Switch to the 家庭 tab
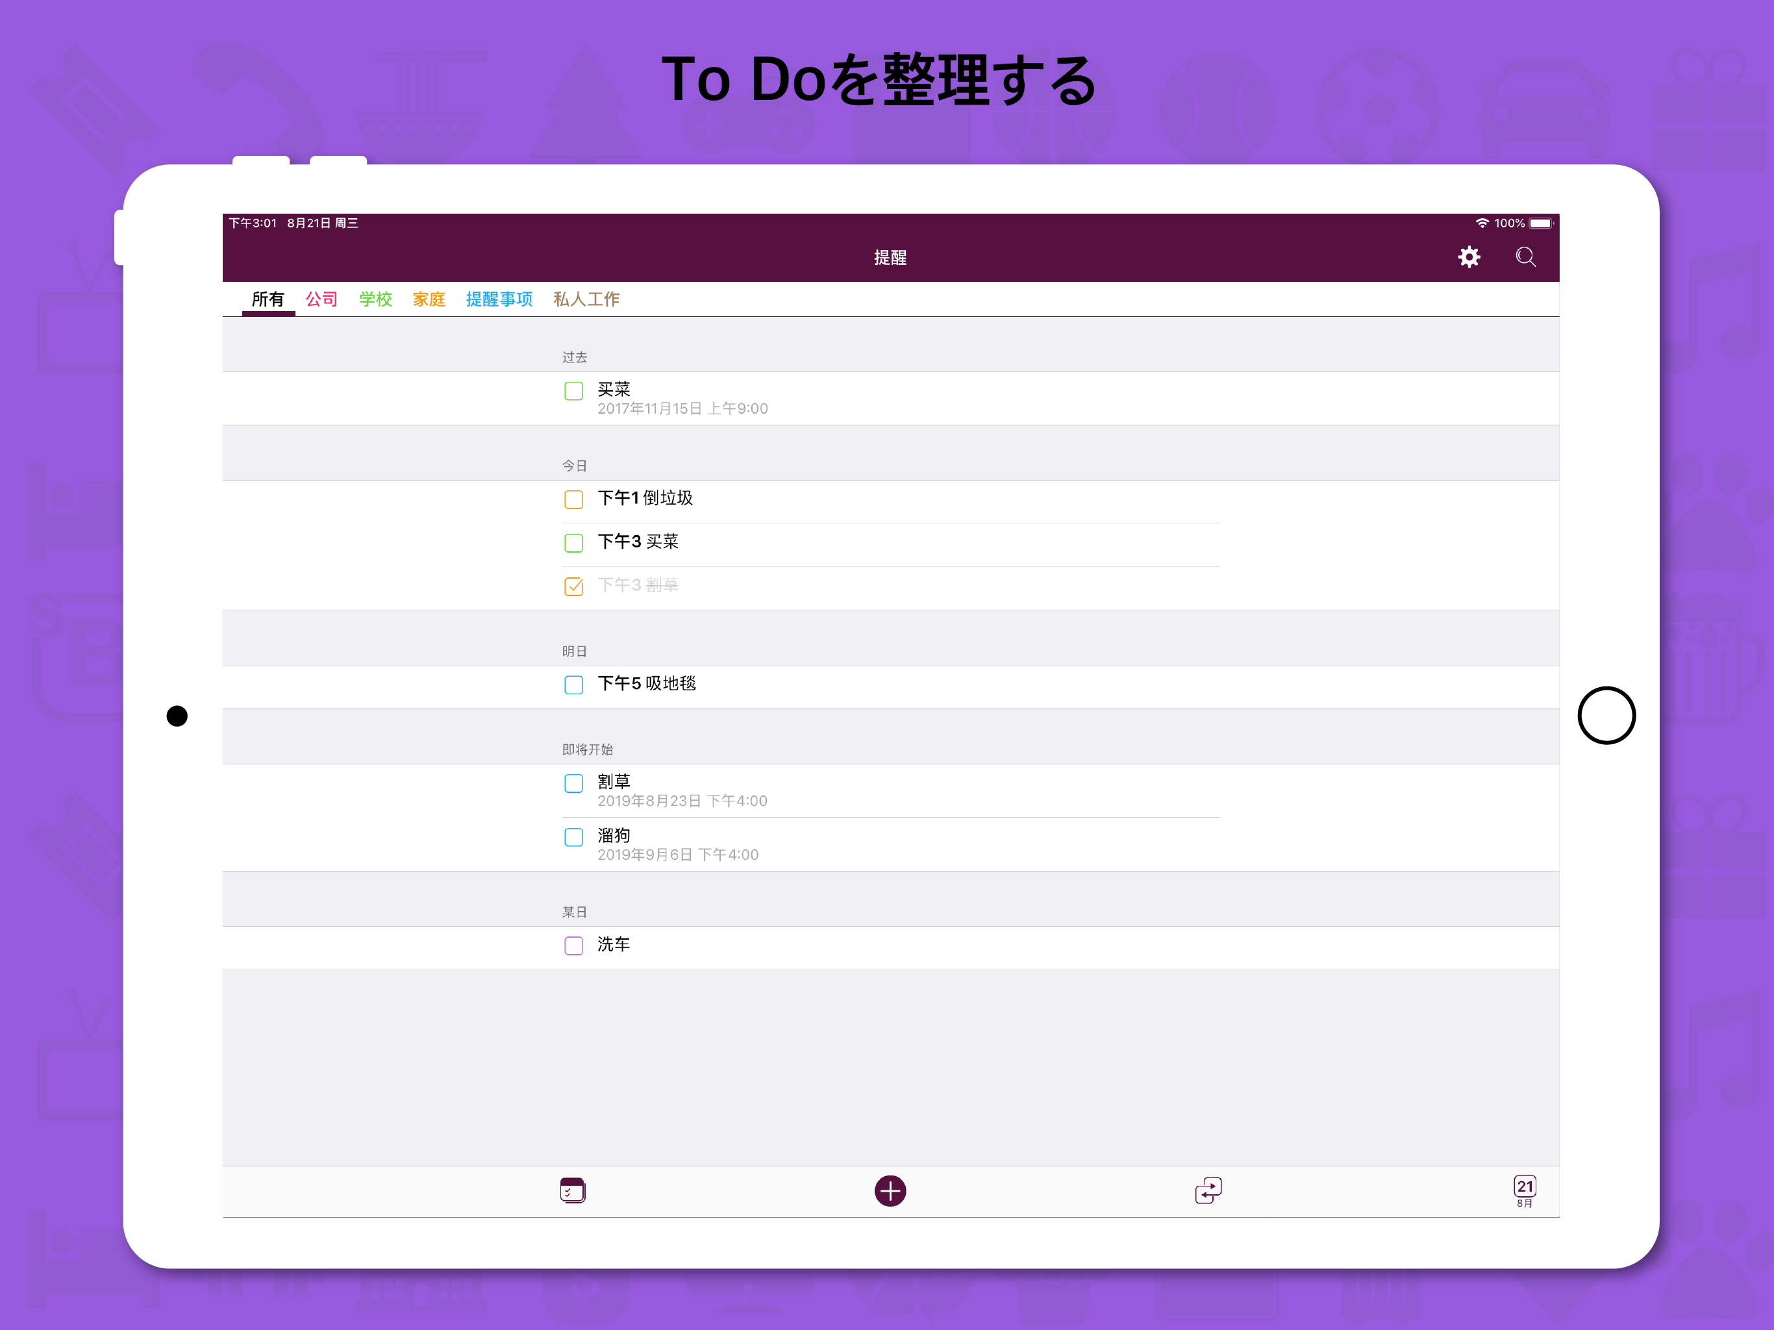The image size is (1774, 1330). (429, 299)
